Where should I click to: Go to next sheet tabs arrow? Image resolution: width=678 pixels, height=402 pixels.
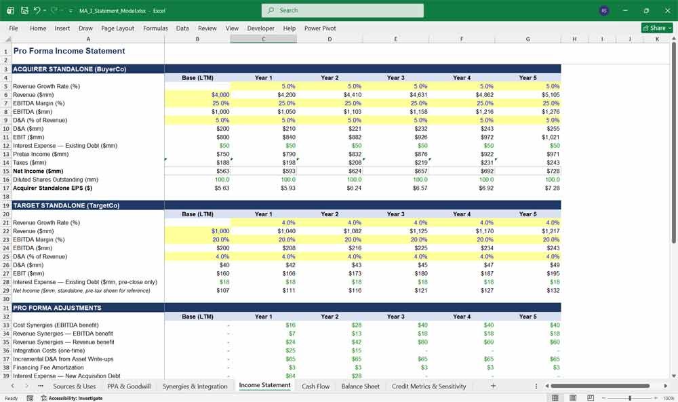tap(26, 386)
